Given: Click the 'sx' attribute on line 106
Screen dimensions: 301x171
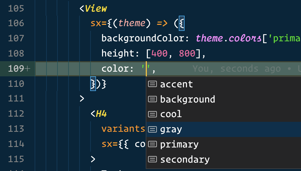Looking at the screenshot, I should coord(96,23).
